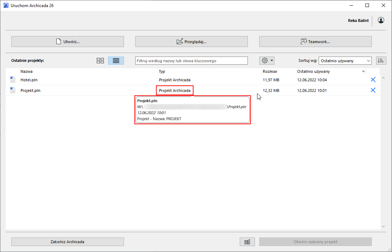Create new project with Utwórz button

68,41
